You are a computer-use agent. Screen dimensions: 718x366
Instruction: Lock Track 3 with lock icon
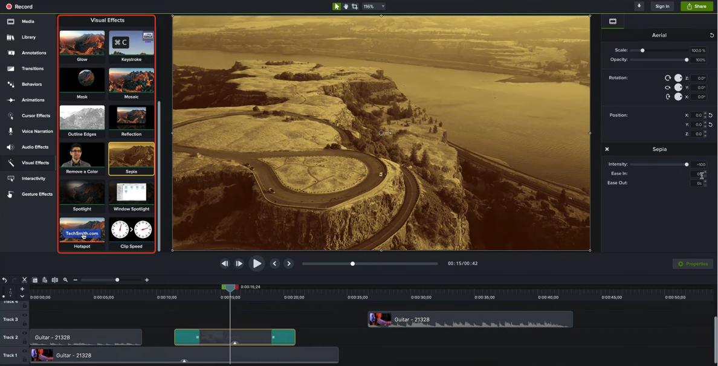pyautogui.click(x=25, y=324)
